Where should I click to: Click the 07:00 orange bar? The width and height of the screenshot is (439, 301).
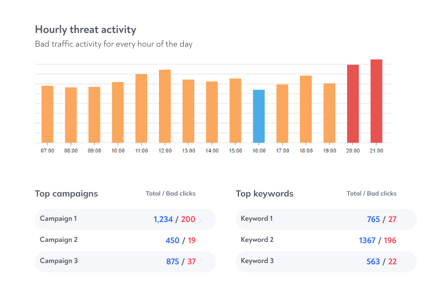click(47, 114)
